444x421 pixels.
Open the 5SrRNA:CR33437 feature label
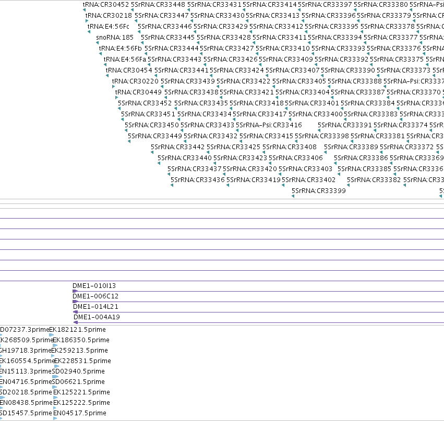click(x=194, y=169)
